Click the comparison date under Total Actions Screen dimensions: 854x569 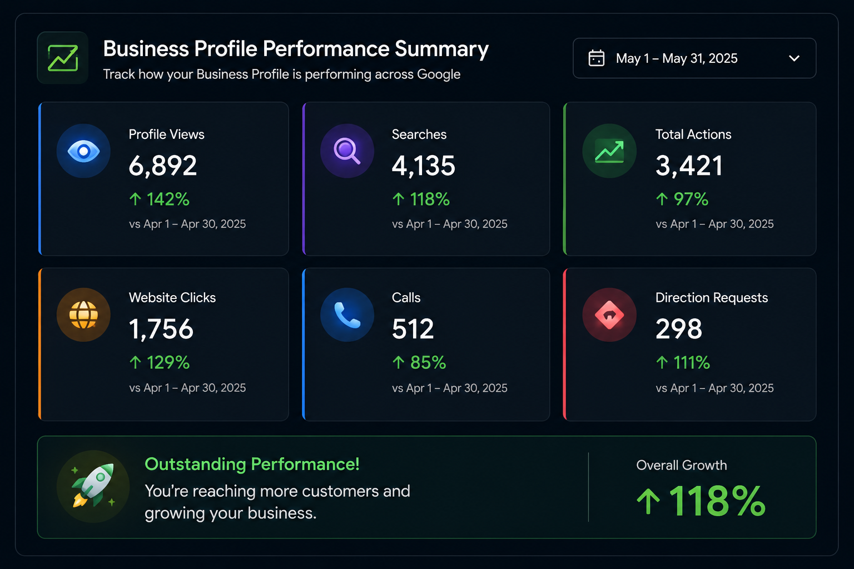[714, 224]
